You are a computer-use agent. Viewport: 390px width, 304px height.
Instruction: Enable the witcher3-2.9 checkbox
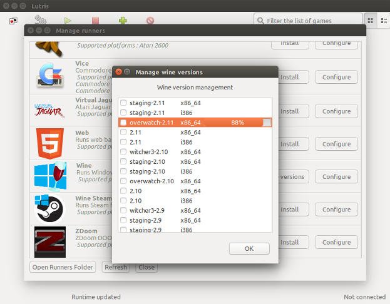tap(123, 210)
